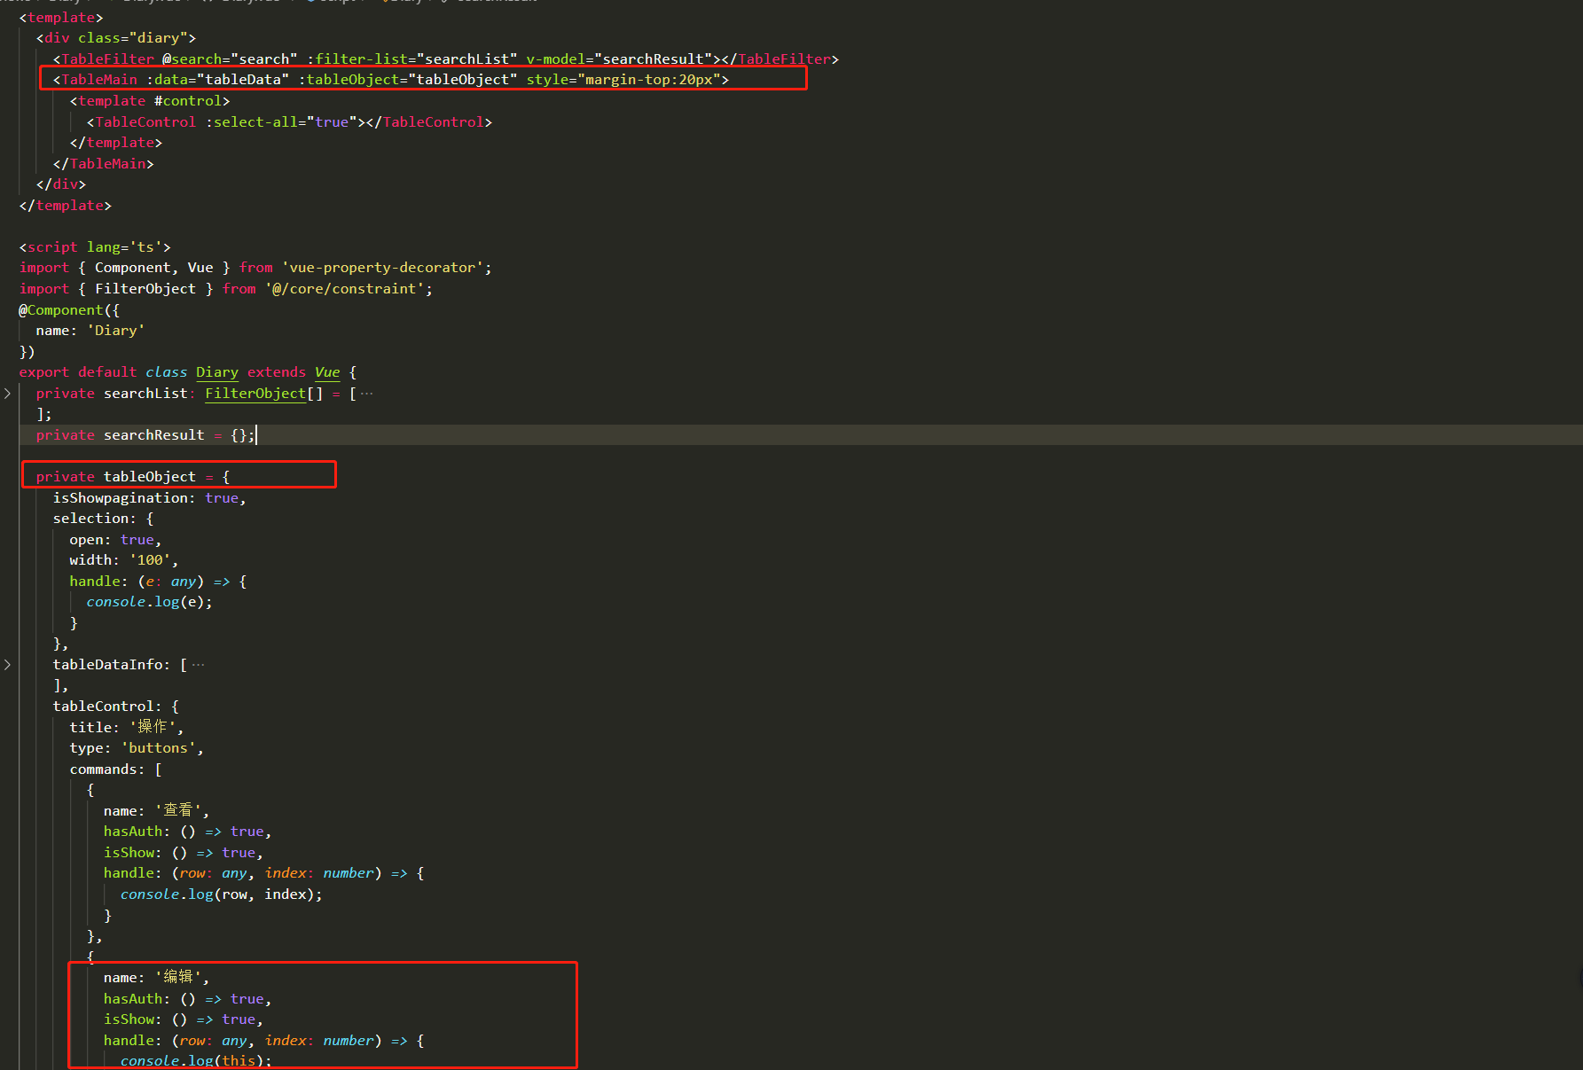
Task: Click searchResult in the private declaration line
Action: click(x=154, y=435)
